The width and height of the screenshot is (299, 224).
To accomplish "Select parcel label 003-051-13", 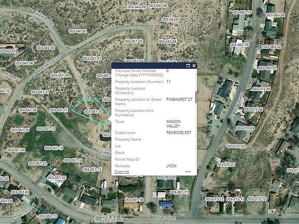I will tap(54, 148).
